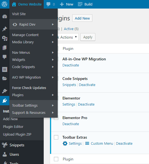Open the Support & Resources menu entry
The height and width of the screenshot is (164, 149).
[29, 113]
